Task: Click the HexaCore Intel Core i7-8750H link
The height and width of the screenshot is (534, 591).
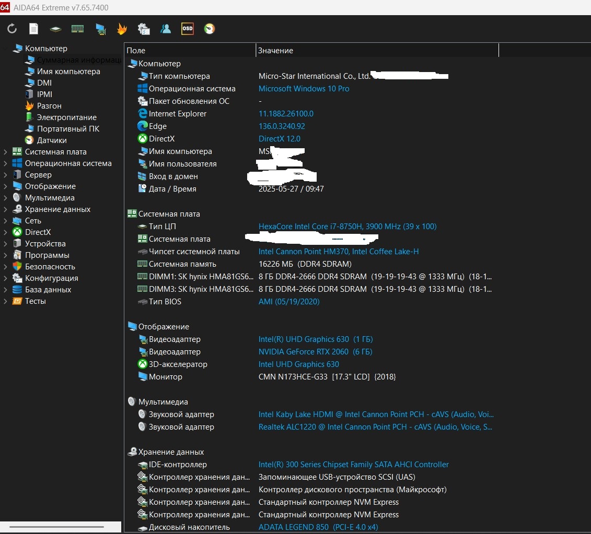Action: click(x=347, y=227)
